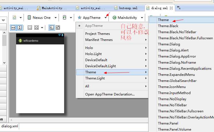Switch to the MainActivity... java tab
This screenshot has height=132, width=214.
pyautogui.click(x=52, y=8)
